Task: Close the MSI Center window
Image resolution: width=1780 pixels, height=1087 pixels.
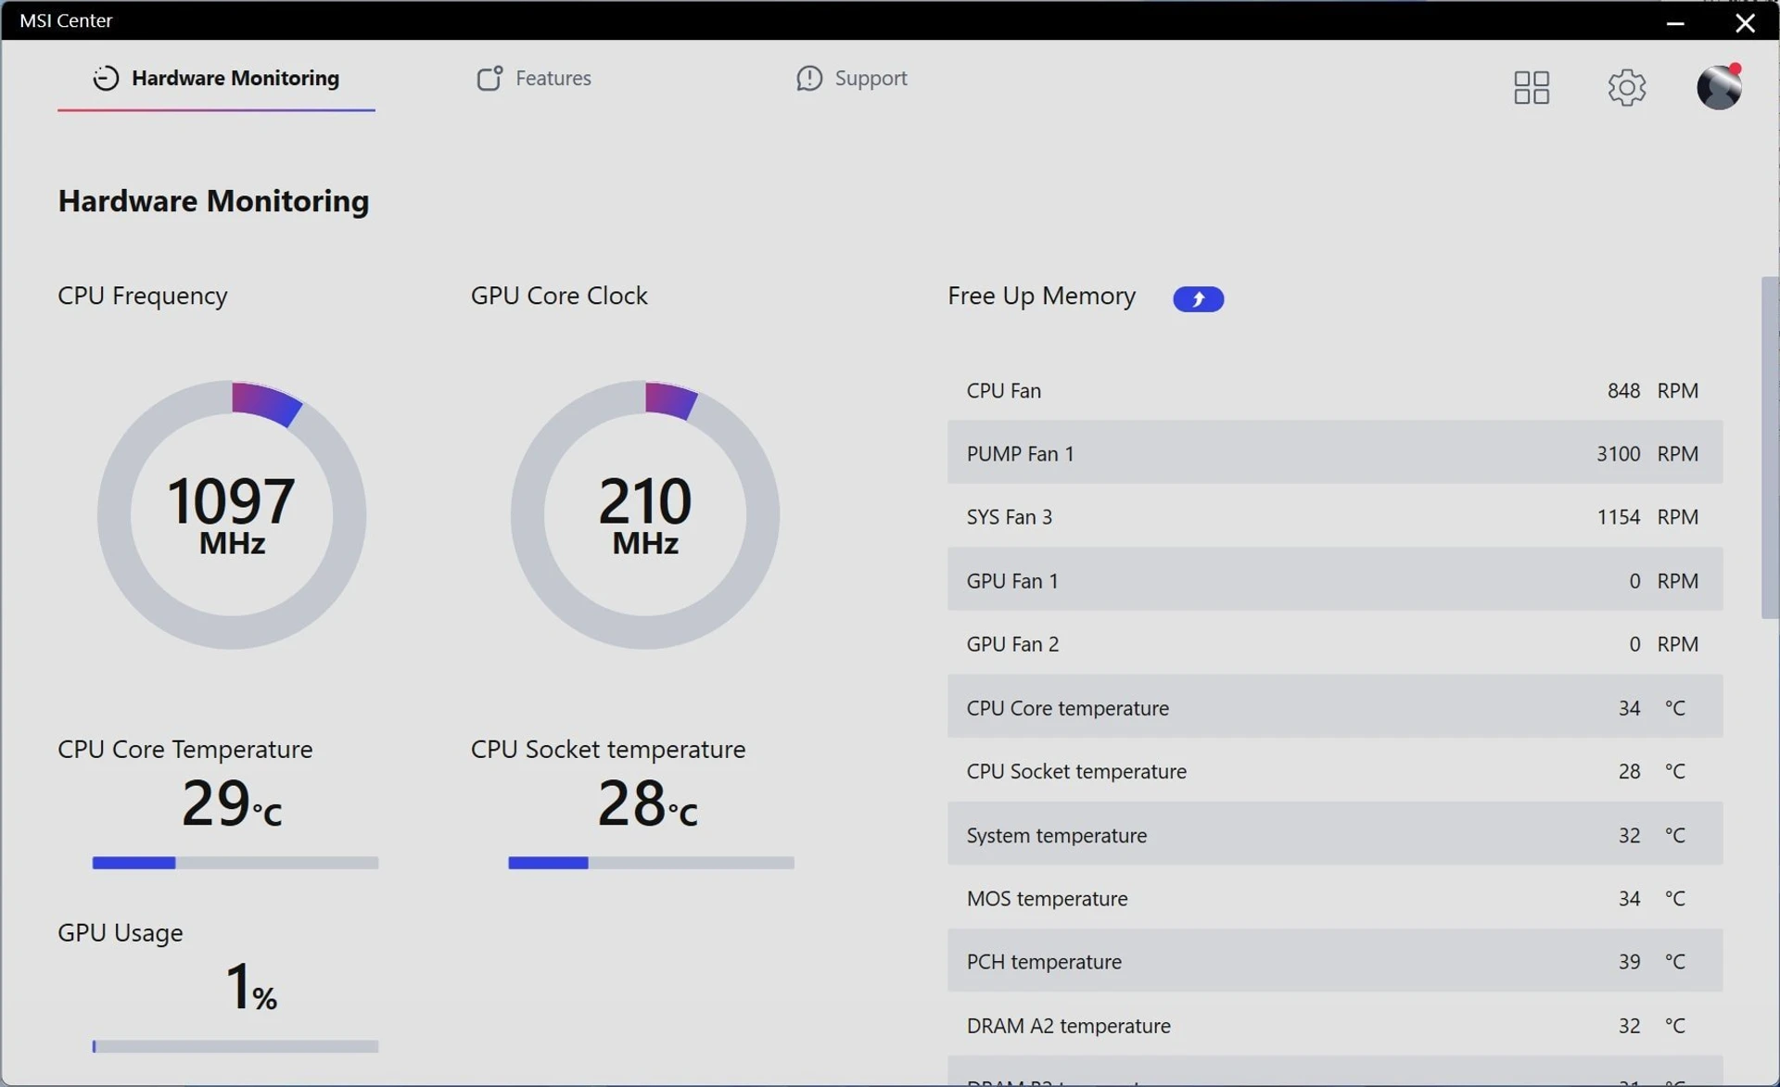Action: [1745, 22]
